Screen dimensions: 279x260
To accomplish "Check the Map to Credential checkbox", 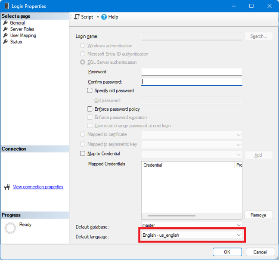I will tap(83, 154).
